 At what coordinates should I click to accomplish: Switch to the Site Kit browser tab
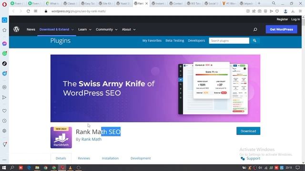coord(106,3)
